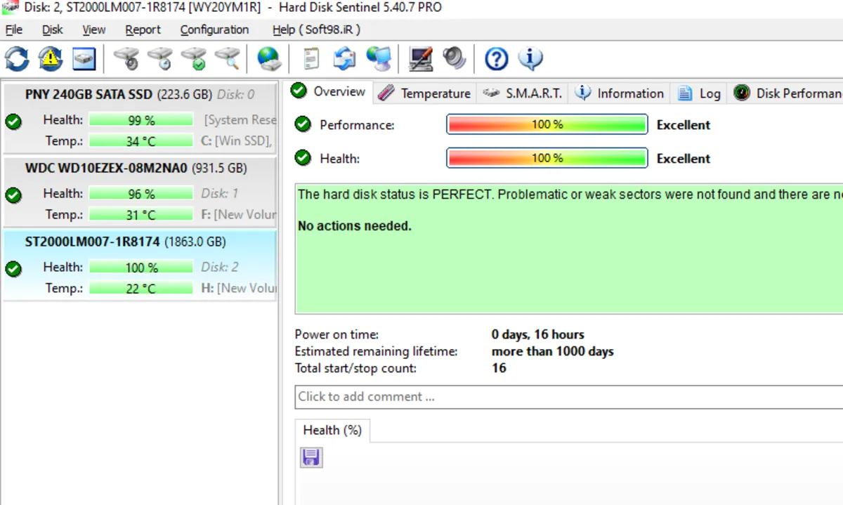This screenshot has height=505, width=843.
Task: Click the disk with green checkmark icon
Action: tap(194, 58)
